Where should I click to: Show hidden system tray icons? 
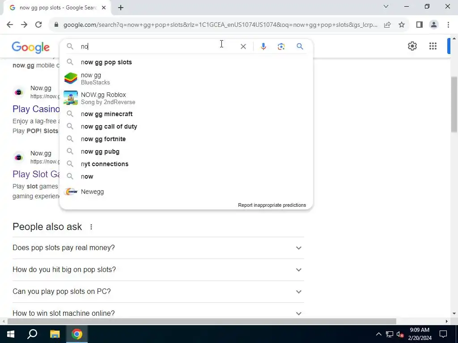pyautogui.click(x=378, y=334)
